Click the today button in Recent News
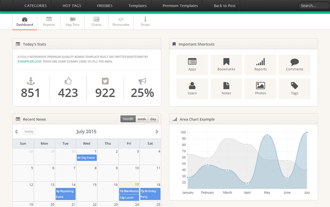This screenshot has width=330, height=207. point(29,131)
